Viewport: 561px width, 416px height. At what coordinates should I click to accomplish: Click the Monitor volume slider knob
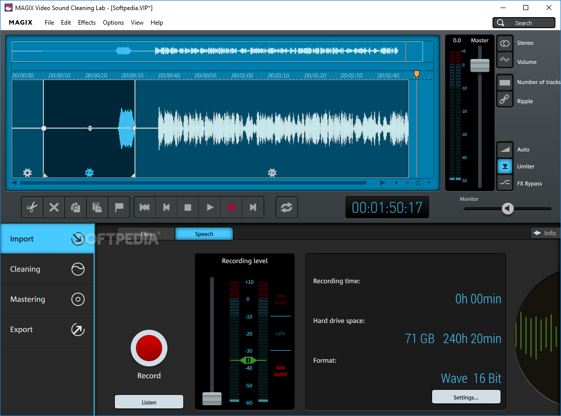coord(507,208)
